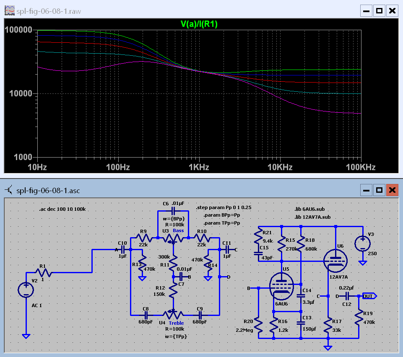This screenshot has width=403, height=357.
Task: Select the V3 250V supply source
Action: point(362,243)
